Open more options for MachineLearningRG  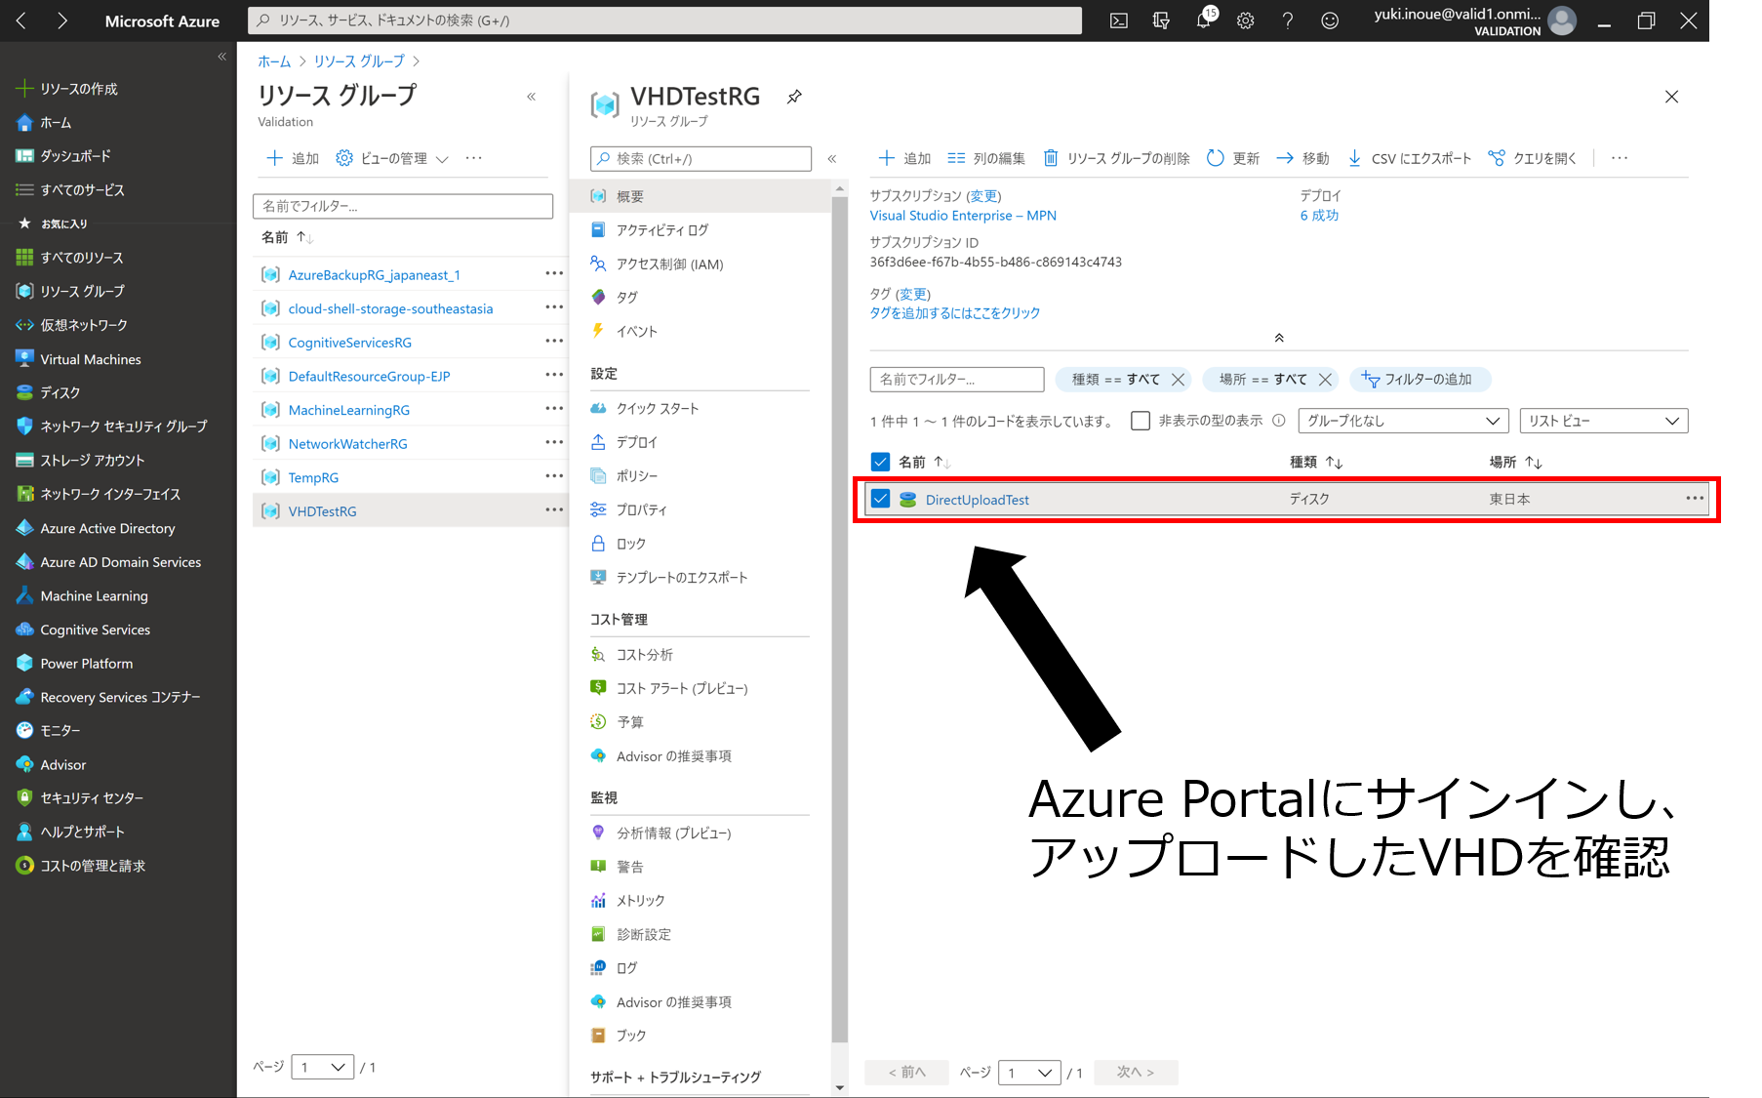pyautogui.click(x=554, y=409)
